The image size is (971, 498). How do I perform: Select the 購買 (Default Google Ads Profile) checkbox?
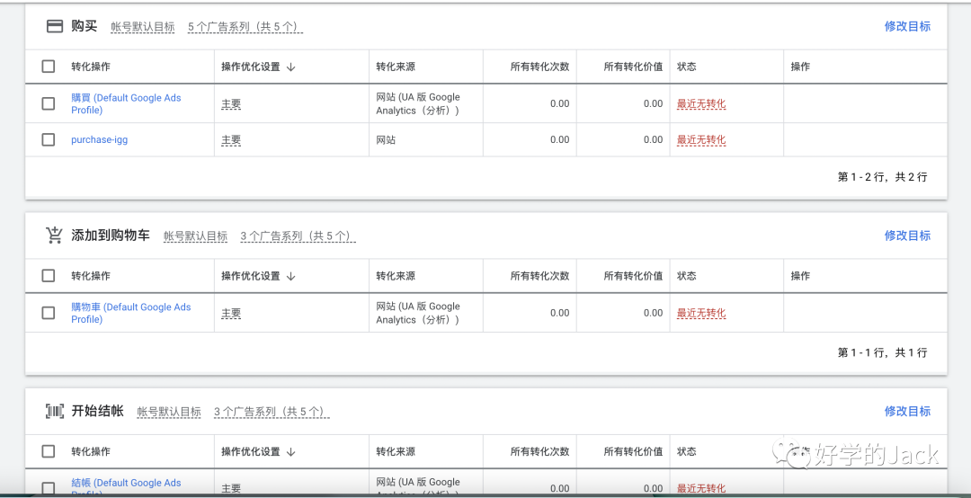tap(49, 103)
